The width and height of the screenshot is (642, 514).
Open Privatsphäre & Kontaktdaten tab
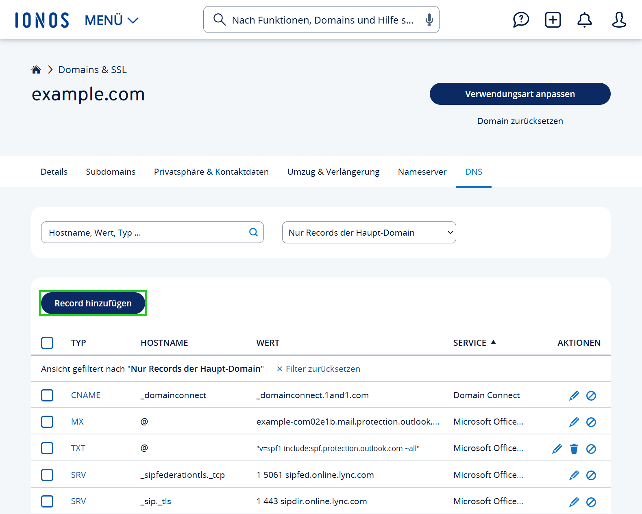(211, 171)
